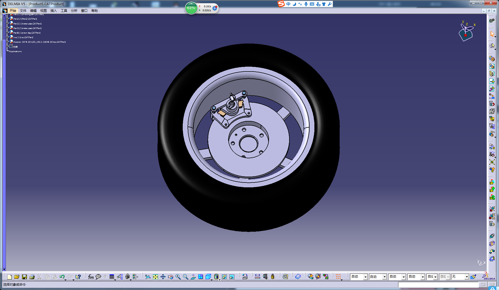Click the Swap Visible Space icon
499x290 pixels.
232,277
